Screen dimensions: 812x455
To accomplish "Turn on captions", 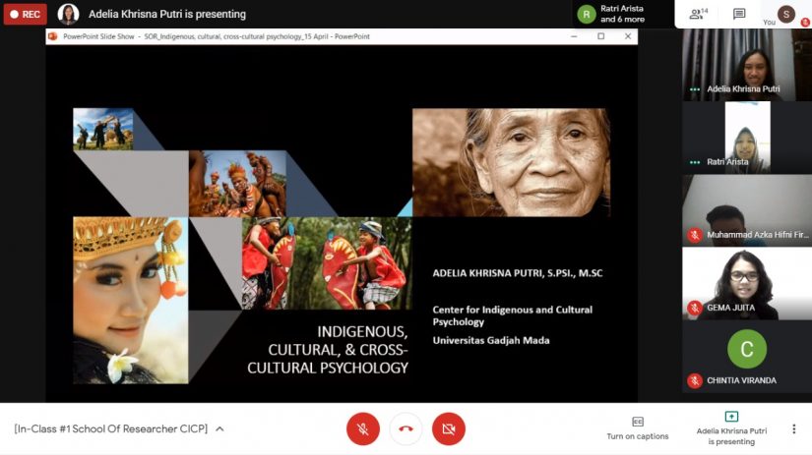I will point(637,427).
